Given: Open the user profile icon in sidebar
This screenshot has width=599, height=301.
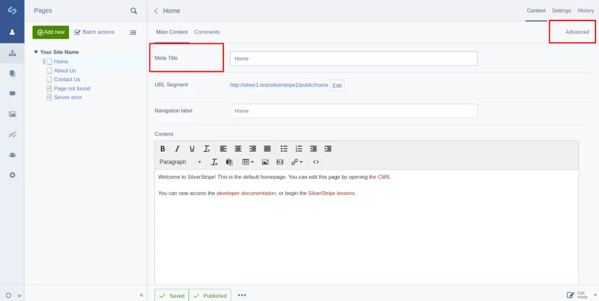Looking at the screenshot, I should pos(12,32).
